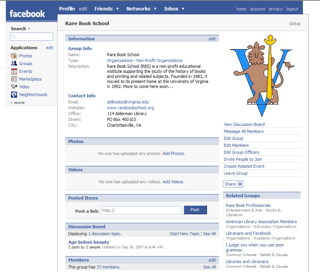Expand the Friends dropdown arrow
This screenshot has width=320, height=272.
118,9
